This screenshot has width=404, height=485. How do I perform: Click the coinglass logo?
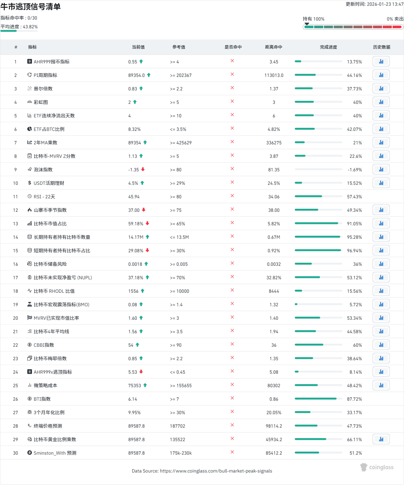point(377,467)
